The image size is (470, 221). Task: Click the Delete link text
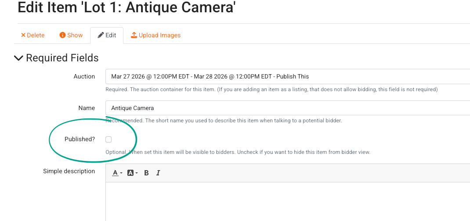(x=36, y=36)
